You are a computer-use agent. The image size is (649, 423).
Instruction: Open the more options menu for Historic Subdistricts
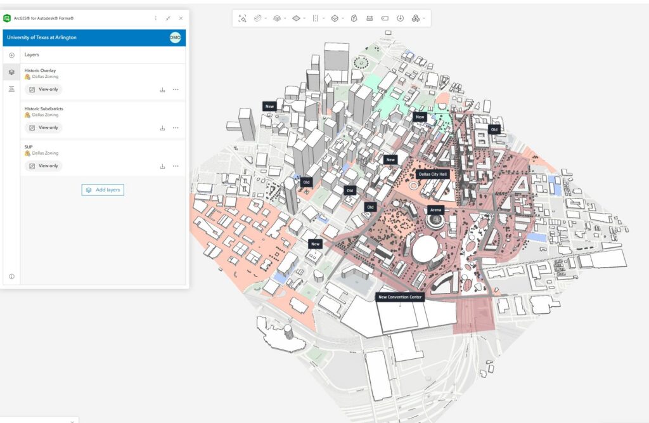[x=176, y=128]
